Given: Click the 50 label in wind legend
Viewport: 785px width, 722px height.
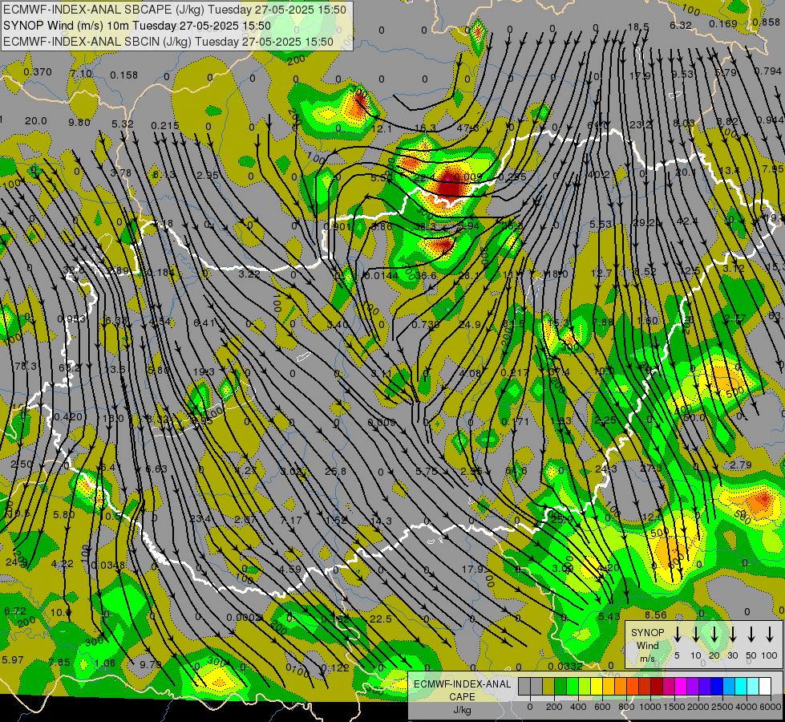Looking at the screenshot, I should 751,655.
